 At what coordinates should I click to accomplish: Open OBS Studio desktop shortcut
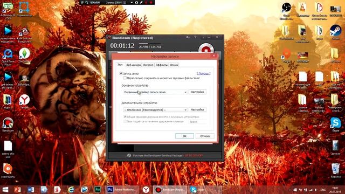point(286,11)
